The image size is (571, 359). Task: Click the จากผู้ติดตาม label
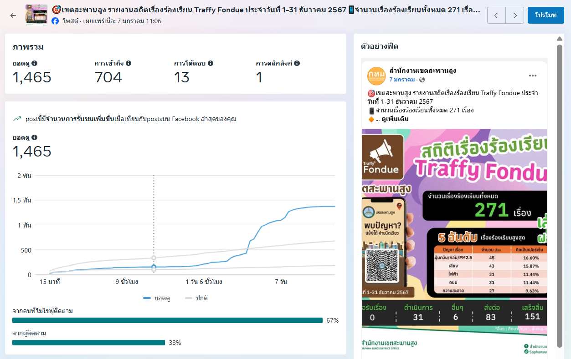tap(29, 333)
